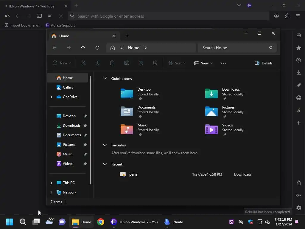Collapse the Quick access section
The height and width of the screenshot is (229, 305).
point(105,79)
